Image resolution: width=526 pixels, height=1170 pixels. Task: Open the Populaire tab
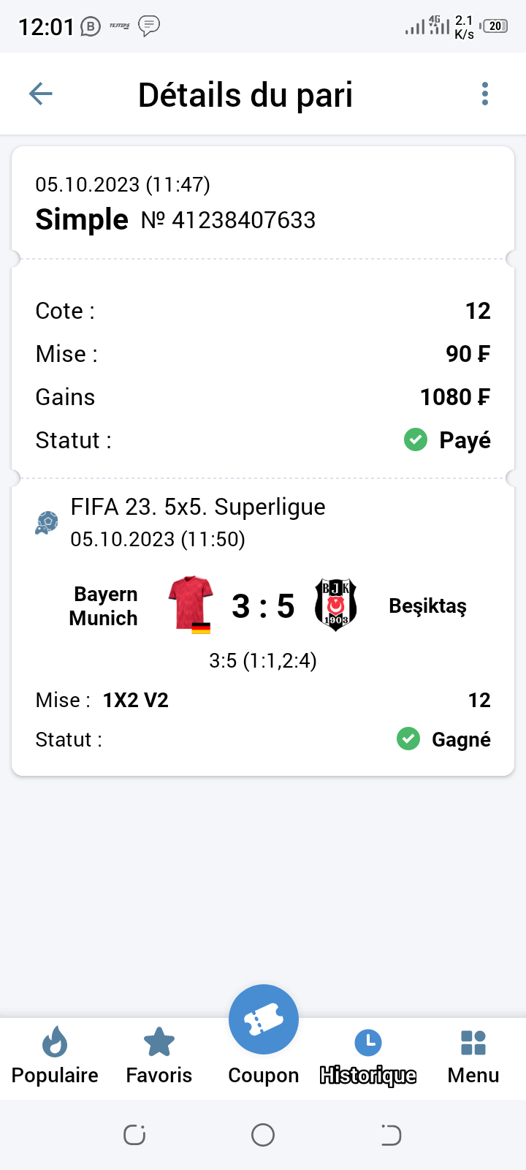[x=55, y=1057]
